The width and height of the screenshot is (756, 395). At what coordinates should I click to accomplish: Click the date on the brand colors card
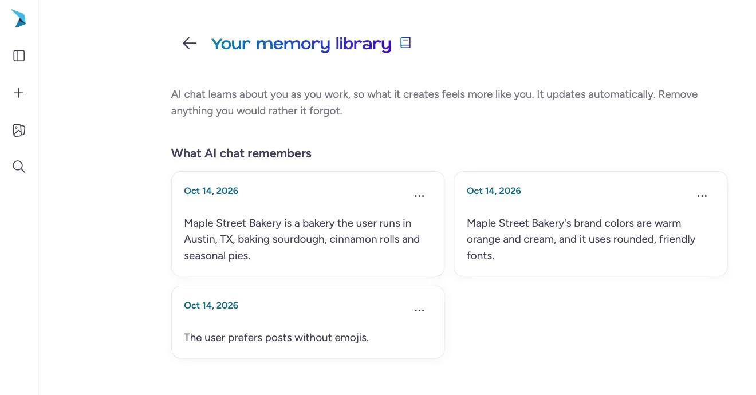(494, 191)
